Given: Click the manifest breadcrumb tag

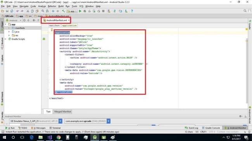Looking at the screenshot, I should [54, 25].
